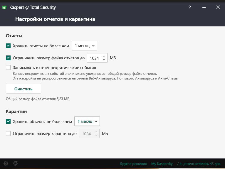Viewport: 225px width, 169px height.
Task: Click the reports file size input field
Action: click(95, 58)
